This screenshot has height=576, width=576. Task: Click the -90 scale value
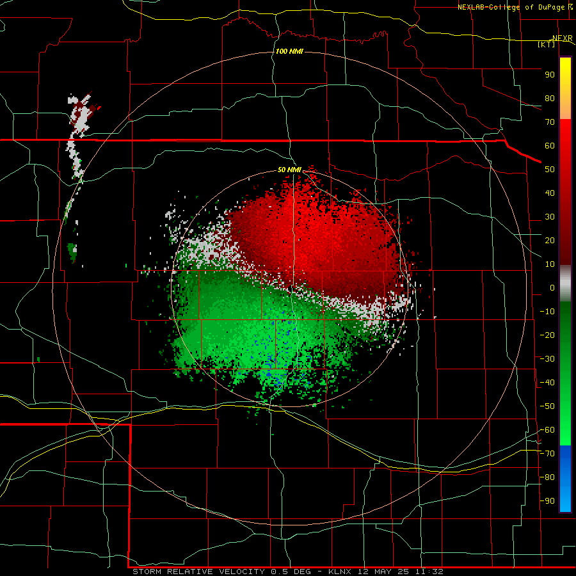point(547,501)
